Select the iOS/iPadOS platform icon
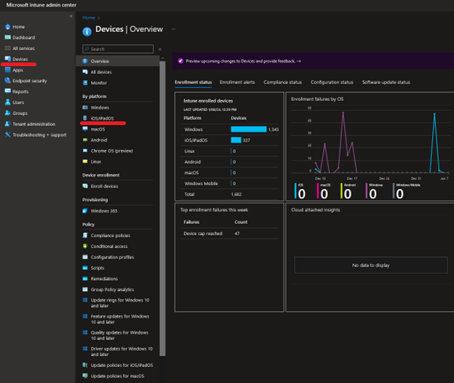Viewport: 454px width, 383px height. (x=85, y=118)
